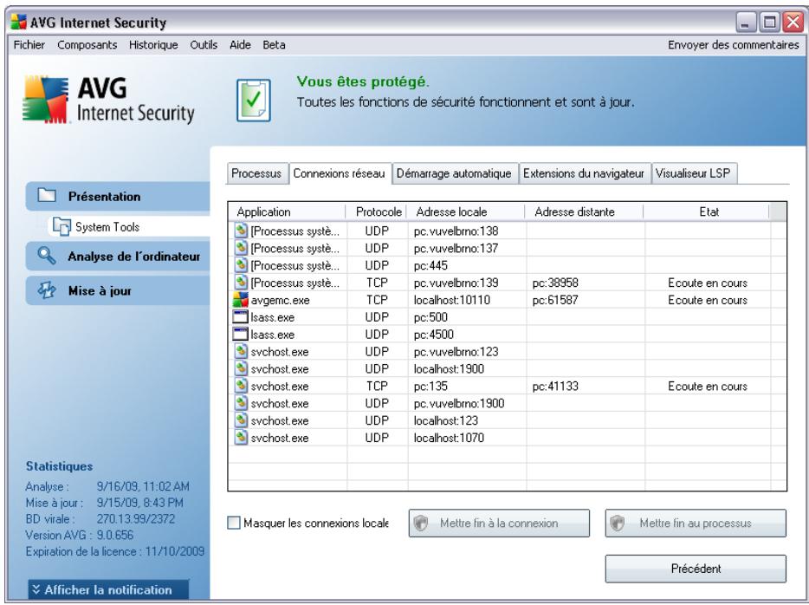Viewport: 809px width, 605px height.
Task: Click svchost.exe icon in localhost:1900 row
Action: [241, 368]
